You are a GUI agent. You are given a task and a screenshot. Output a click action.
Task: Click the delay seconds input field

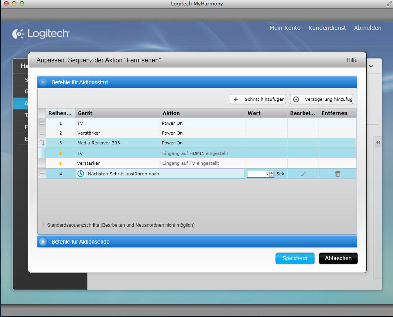click(258, 174)
